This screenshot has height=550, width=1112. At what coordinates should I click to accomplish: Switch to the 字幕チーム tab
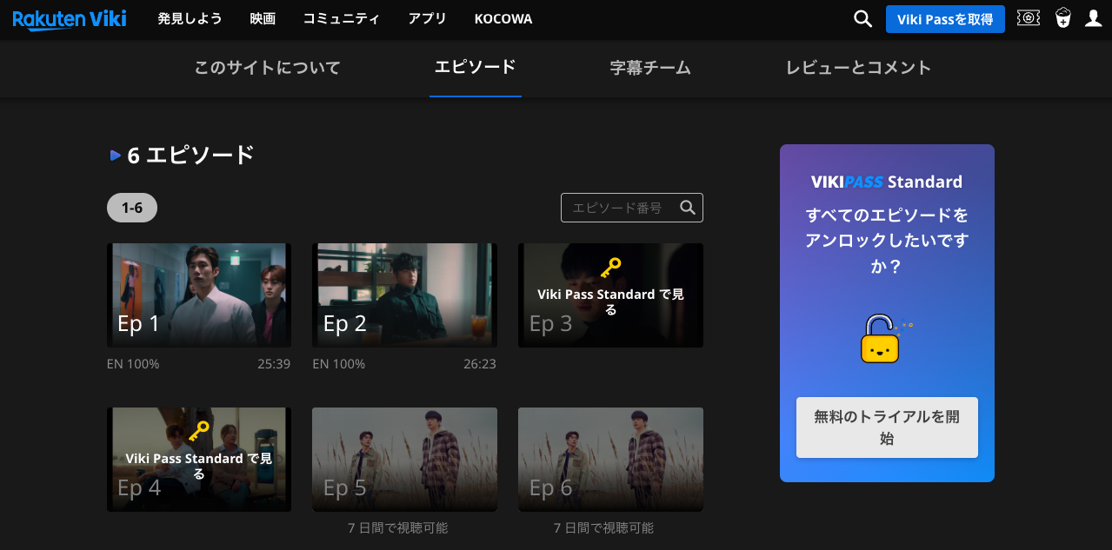(650, 68)
